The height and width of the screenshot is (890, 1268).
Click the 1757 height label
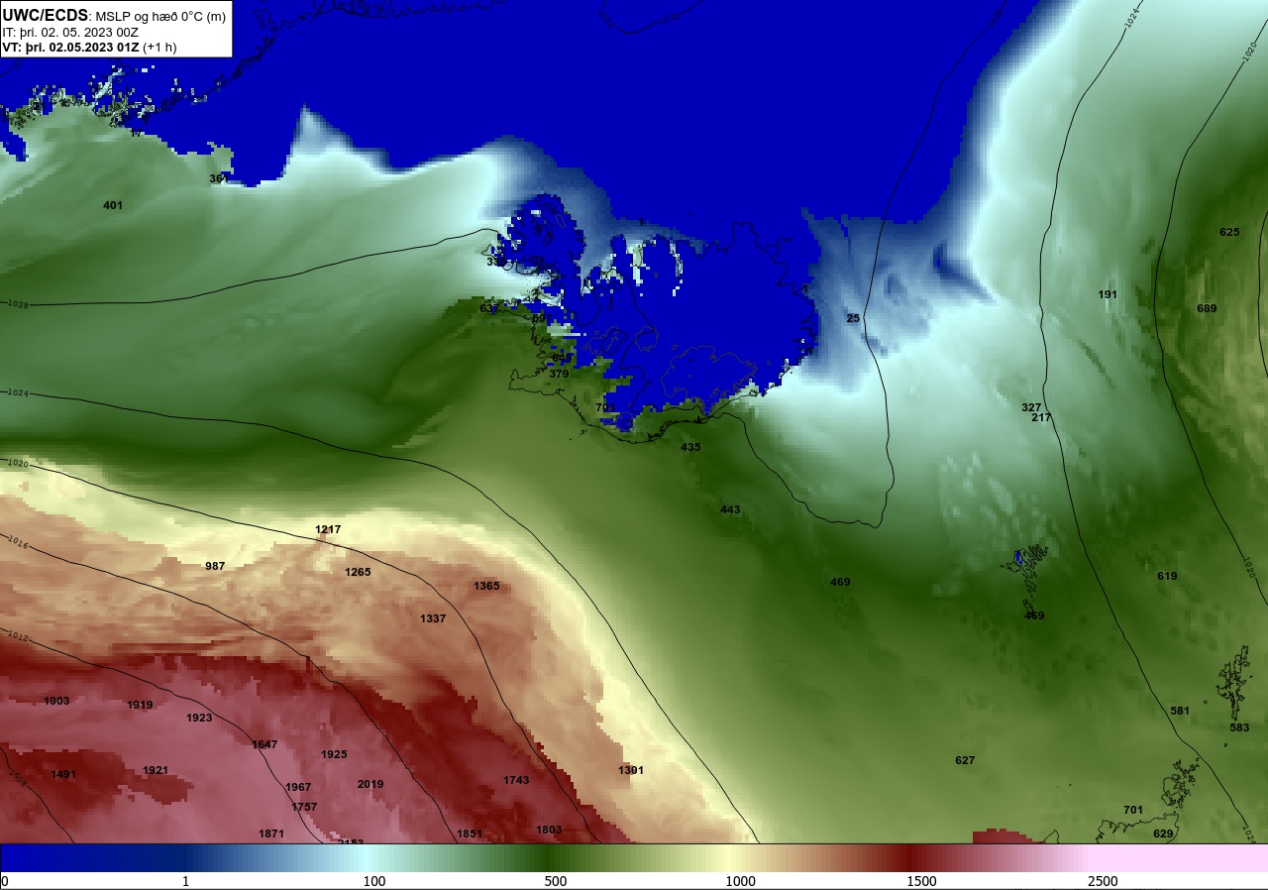click(304, 807)
